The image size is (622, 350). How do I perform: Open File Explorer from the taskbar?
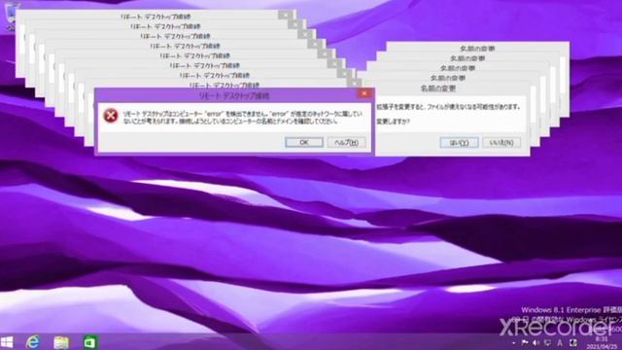pyautogui.click(x=61, y=342)
